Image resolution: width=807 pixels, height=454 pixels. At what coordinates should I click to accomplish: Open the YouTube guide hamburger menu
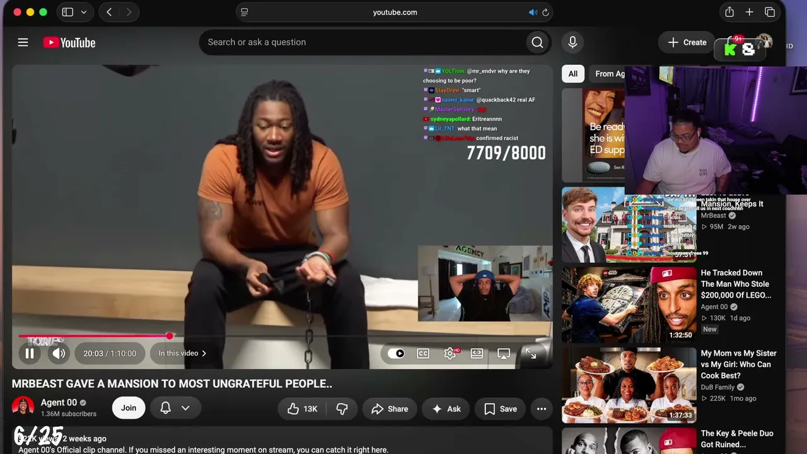[x=23, y=42]
